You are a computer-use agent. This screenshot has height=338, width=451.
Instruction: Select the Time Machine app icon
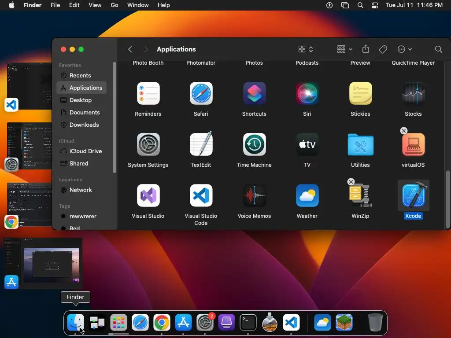pos(254,144)
